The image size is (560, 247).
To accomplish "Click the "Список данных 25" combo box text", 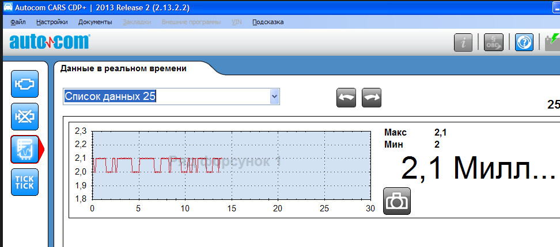I will (x=166, y=97).
